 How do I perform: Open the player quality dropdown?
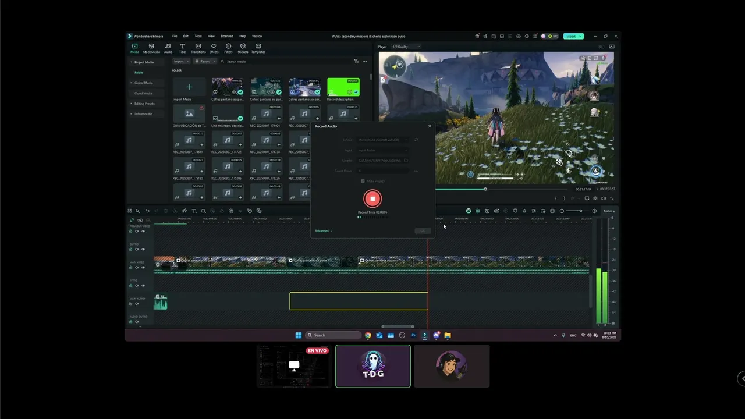tap(406, 47)
